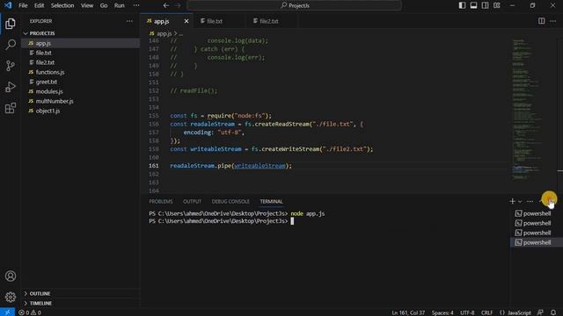The height and width of the screenshot is (316, 563).
Task: Open the Search view in the activity bar
Action: tap(11, 45)
